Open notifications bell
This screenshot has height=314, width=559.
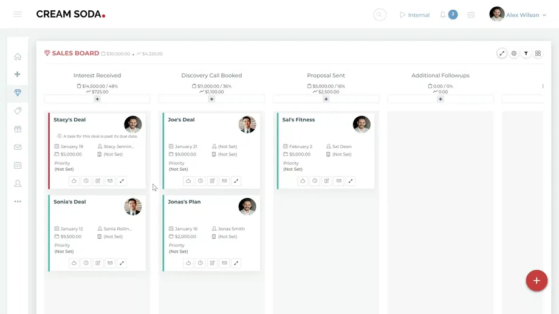442,15
